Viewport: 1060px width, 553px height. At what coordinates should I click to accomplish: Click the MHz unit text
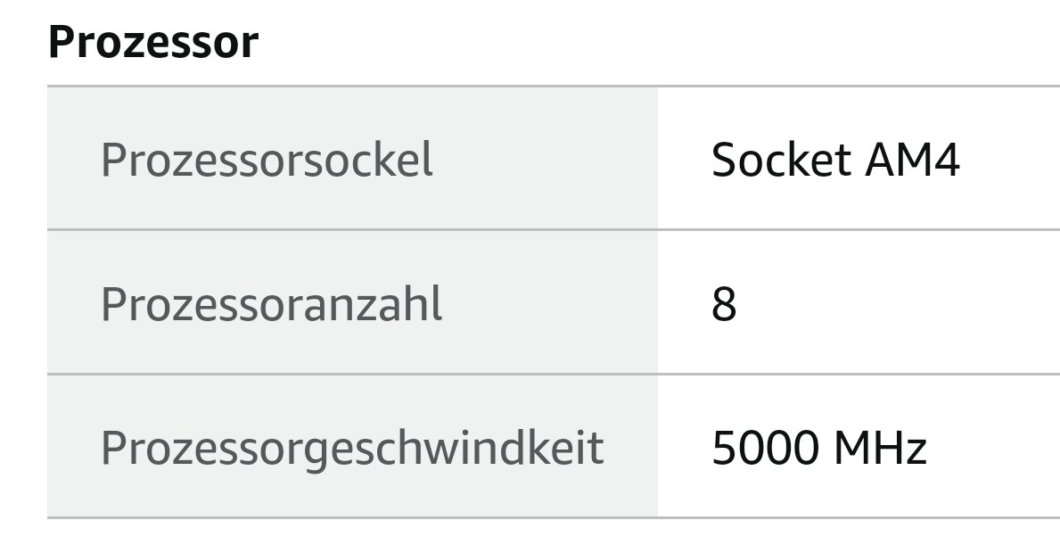[x=881, y=449]
